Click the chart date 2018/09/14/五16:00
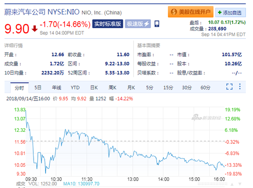The width and height of the screenshot is (253, 188). pyautogui.click(x=28, y=99)
